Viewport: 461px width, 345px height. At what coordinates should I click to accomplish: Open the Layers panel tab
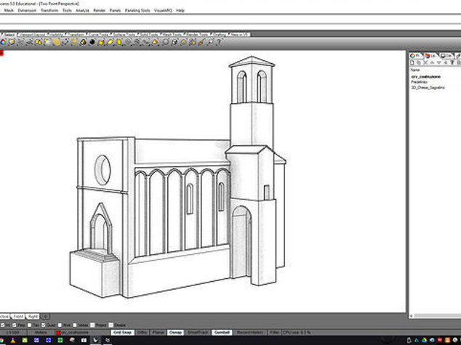pos(431,55)
